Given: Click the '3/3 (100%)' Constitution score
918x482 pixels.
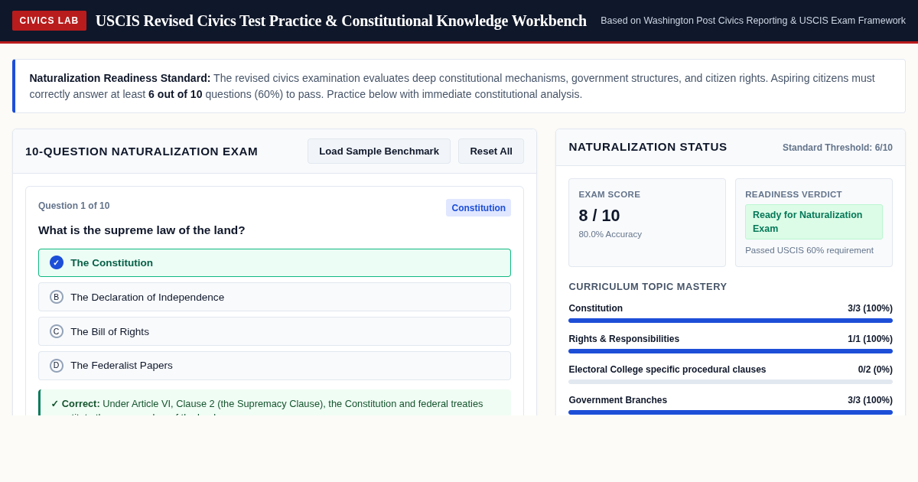Looking at the screenshot, I should [870, 308].
